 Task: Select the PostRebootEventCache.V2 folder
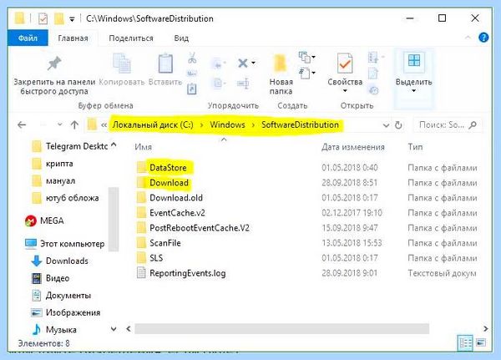click(199, 228)
